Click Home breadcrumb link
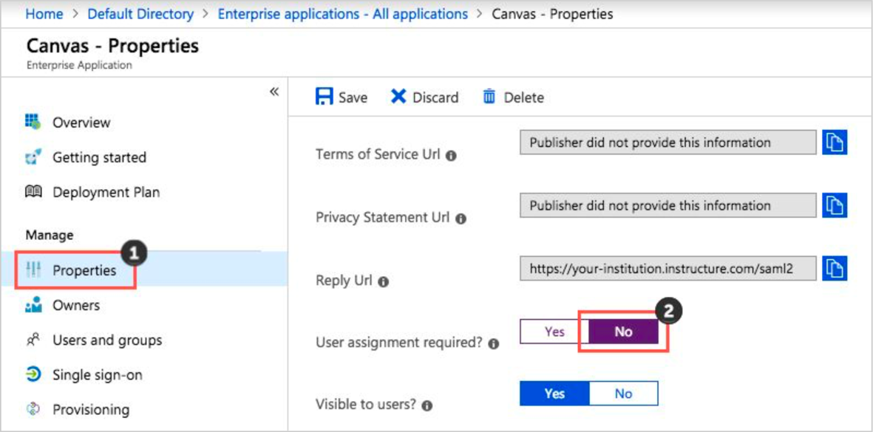The image size is (873, 432). point(44,14)
